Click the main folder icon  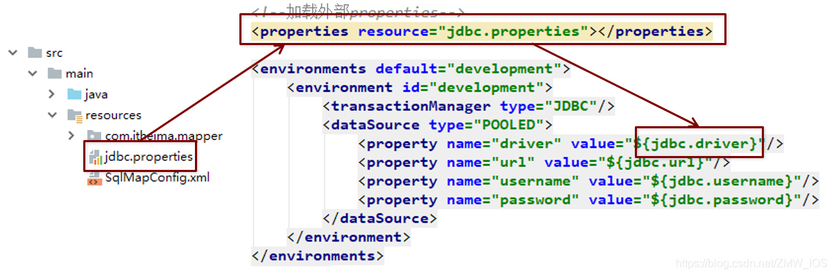(x=54, y=74)
